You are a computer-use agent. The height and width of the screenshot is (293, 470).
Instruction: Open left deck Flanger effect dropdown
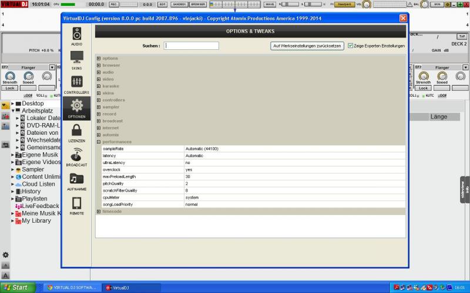point(52,67)
